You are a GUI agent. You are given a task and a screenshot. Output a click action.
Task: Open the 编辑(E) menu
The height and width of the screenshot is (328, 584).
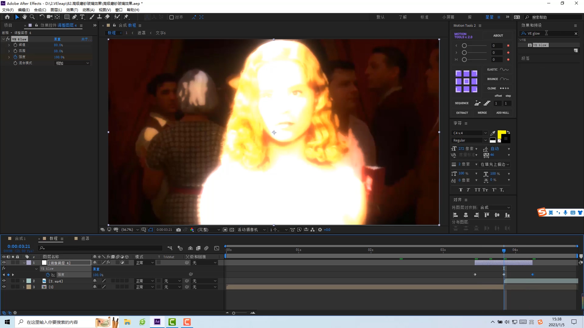point(24,10)
